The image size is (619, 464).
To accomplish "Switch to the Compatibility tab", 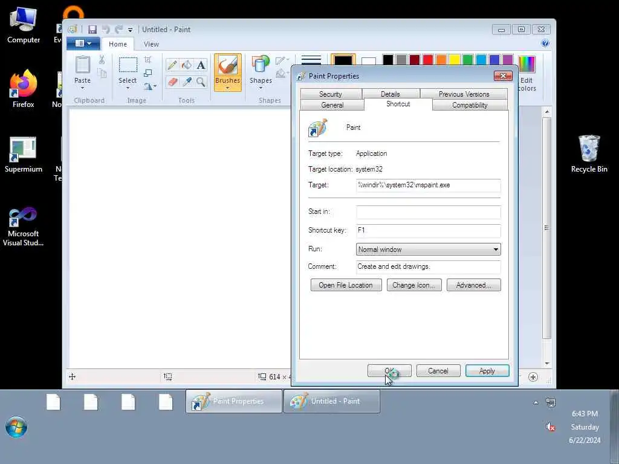I will 470,105.
